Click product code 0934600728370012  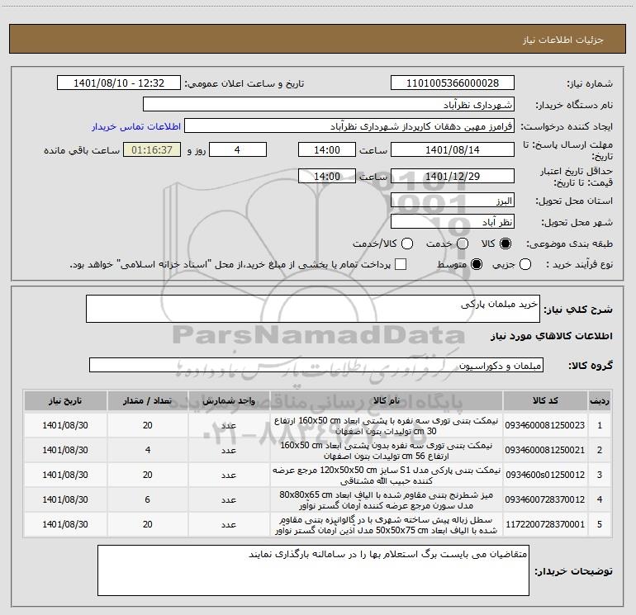click(545, 499)
